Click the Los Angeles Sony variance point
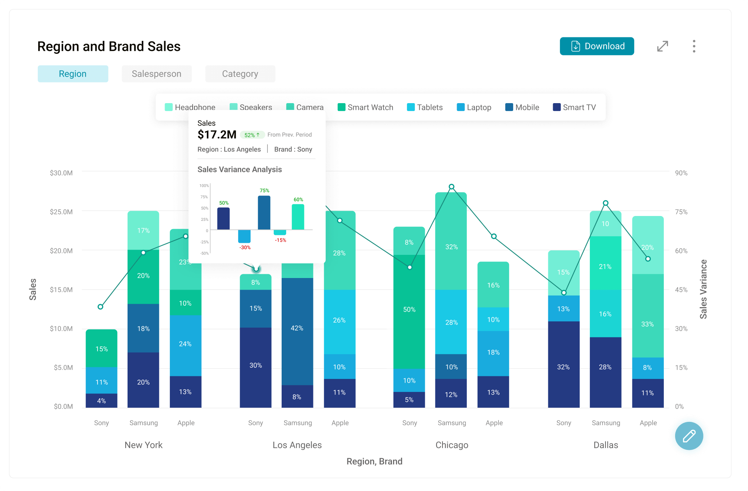This screenshot has height=491, width=748. point(256,269)
